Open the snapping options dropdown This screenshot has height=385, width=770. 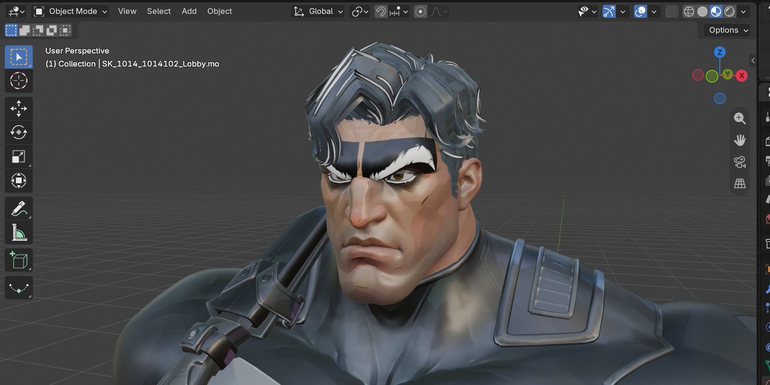click(399, 11)
